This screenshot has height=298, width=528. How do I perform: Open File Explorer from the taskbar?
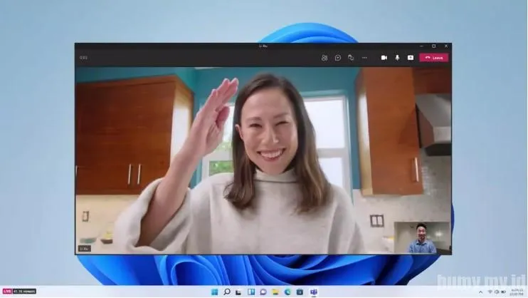275,292
